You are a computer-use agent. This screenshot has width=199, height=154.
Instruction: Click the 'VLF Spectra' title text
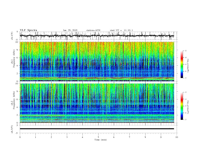click(28, 30)
